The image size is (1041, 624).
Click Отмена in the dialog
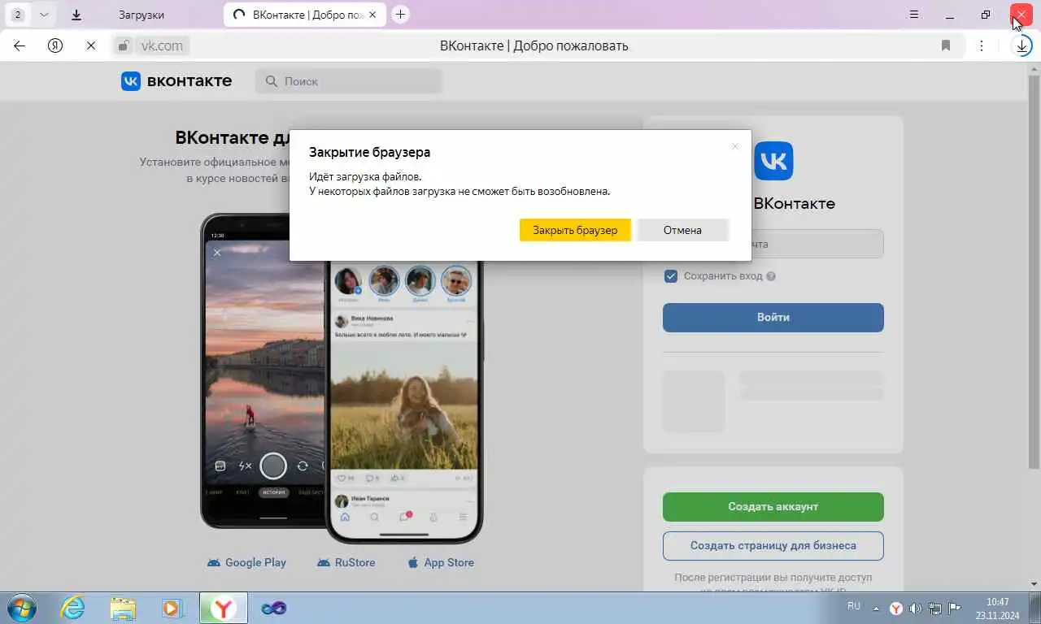tap(682, 230)
